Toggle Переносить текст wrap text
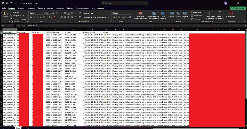This screenshot has width=247, height=129. 87,13
